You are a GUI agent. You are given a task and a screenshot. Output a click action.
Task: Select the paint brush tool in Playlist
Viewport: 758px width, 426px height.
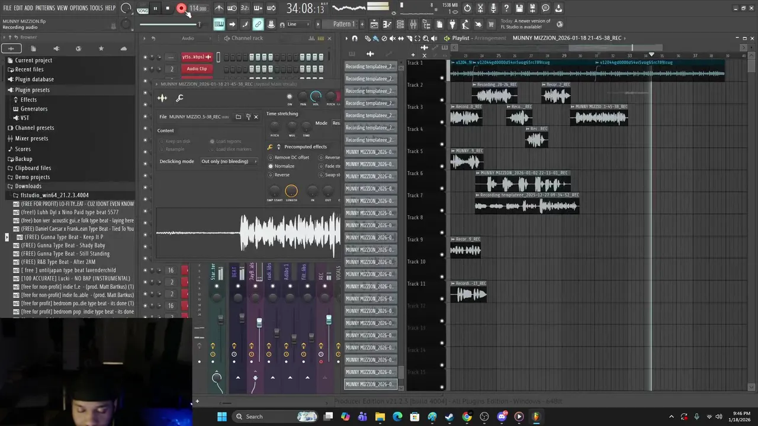tap(375, 38)
